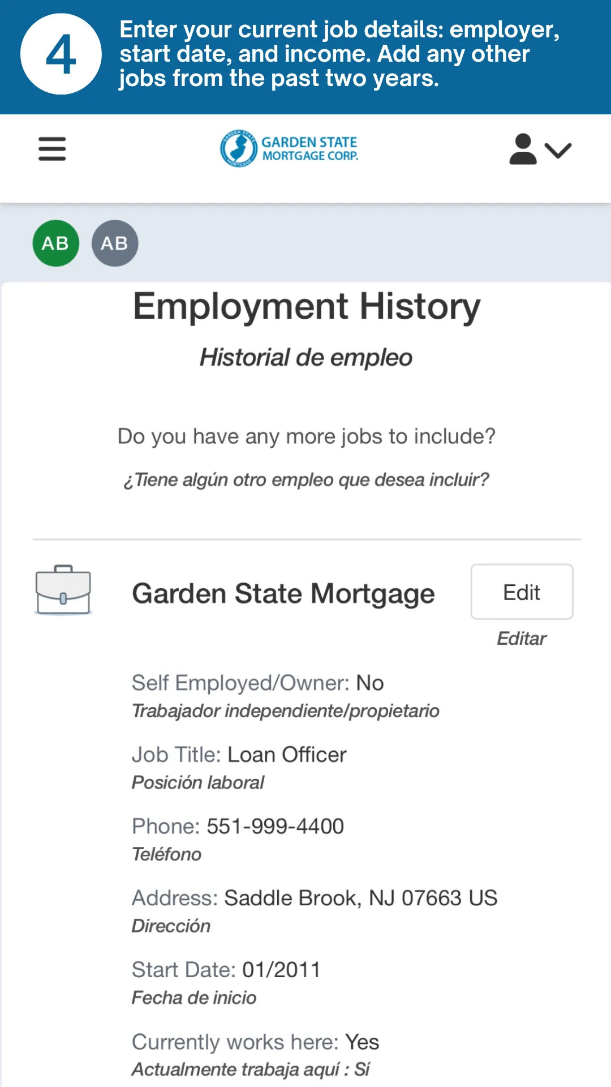611x1087 pixels.
Task: Click the user profile silhouette icon
Action: pos(523,149)
